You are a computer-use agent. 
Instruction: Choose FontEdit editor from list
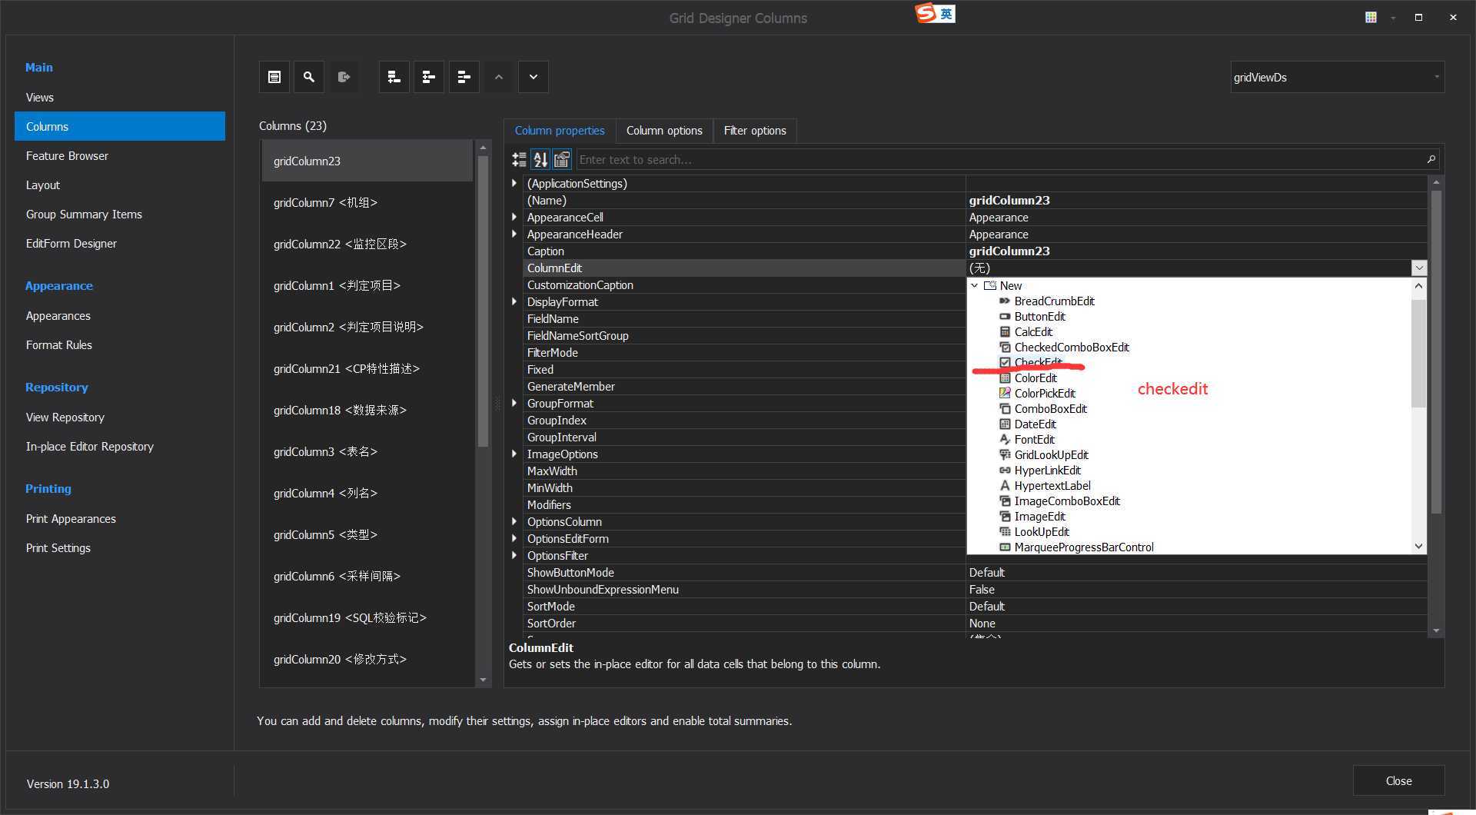pyautogui.click(x=1034, y=440)
